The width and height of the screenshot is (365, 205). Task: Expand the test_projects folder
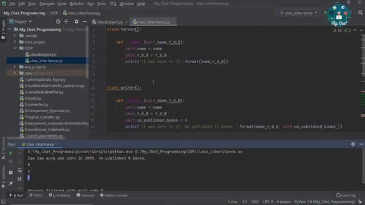pos(15,67)
